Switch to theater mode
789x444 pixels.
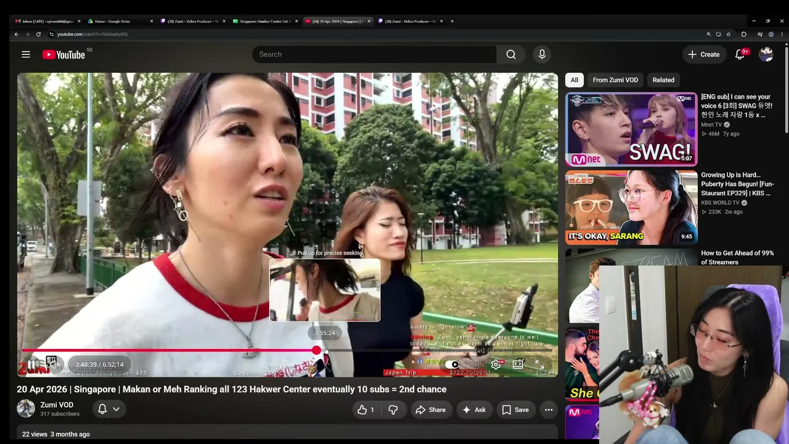(x=518, y=364)
